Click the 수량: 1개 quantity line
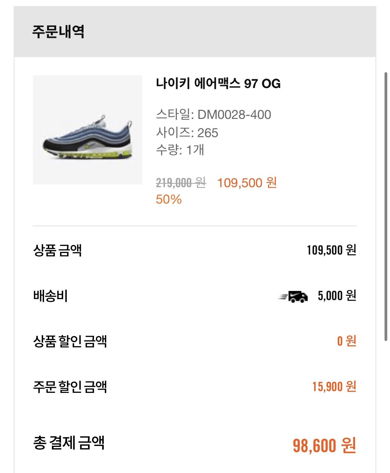This screenshot has height=473, width=390. click(x=180, y=150)
